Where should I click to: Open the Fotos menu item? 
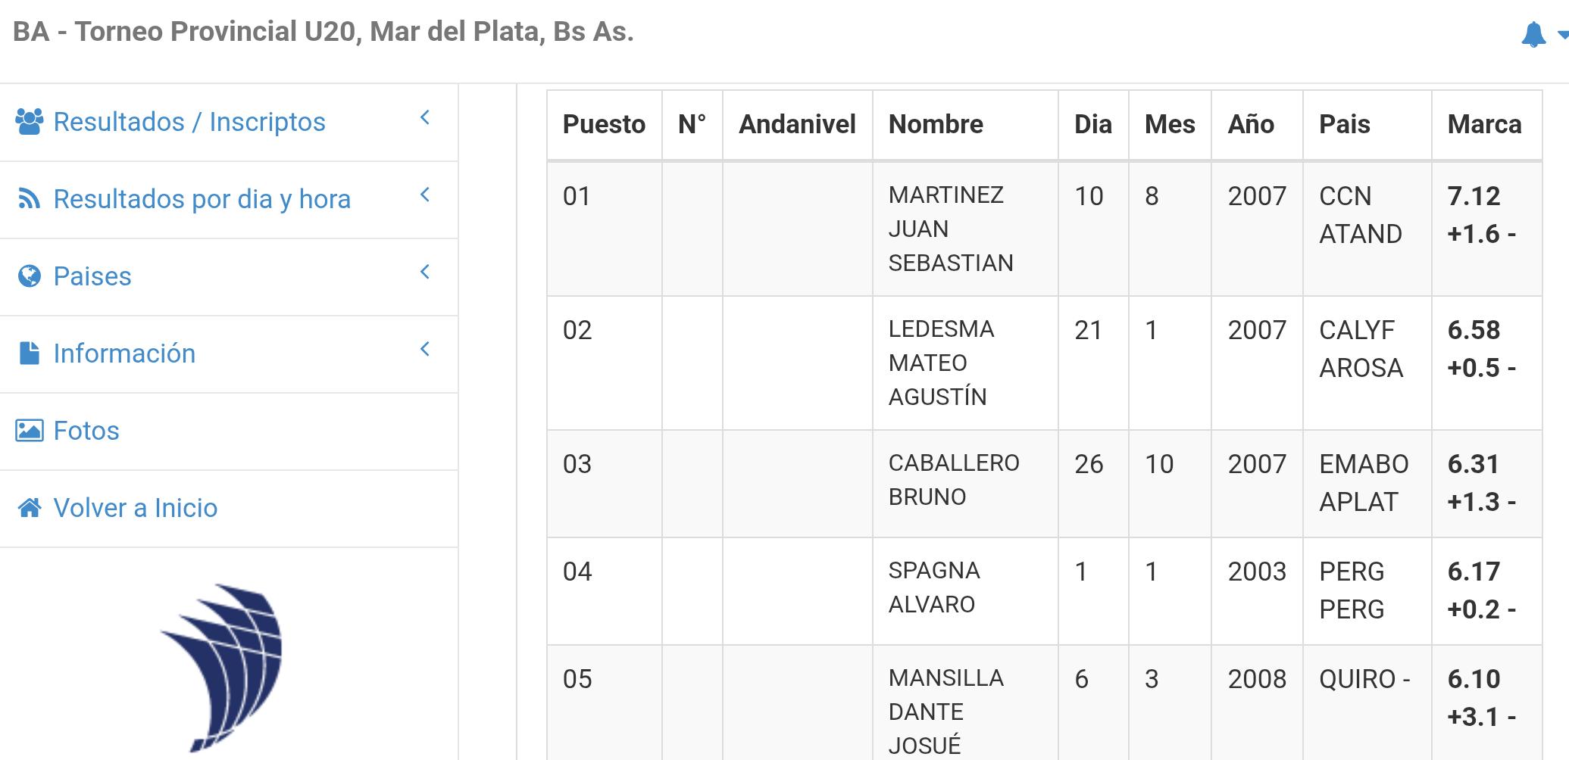pos(86,431)
